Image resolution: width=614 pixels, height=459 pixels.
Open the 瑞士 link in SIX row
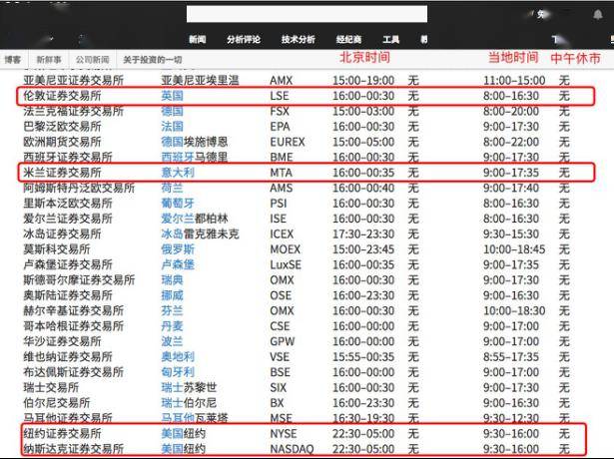click(x=173, y=387)
